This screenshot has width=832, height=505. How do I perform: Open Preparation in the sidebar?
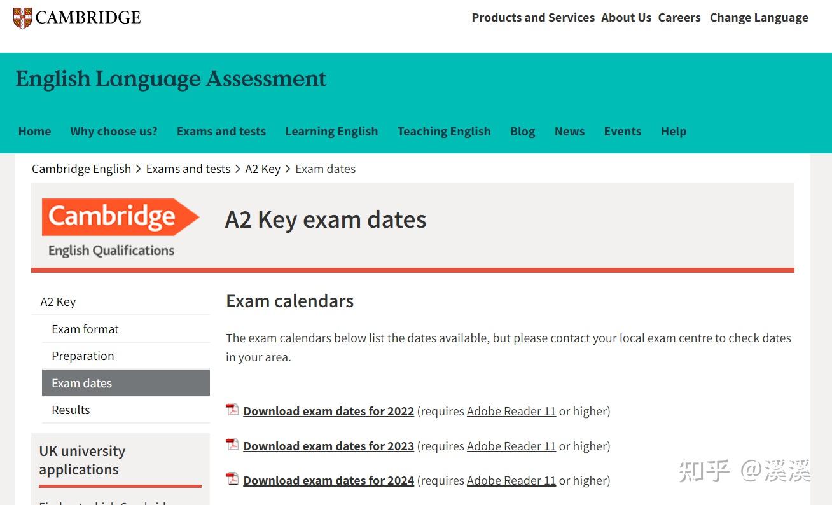[x=83, y=356]
